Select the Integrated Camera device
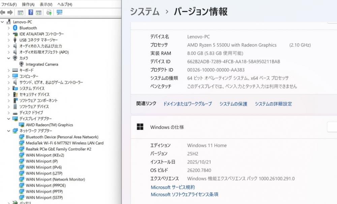Image resolution: width=337 pixels, height=204 pixels. click(42, 64)
